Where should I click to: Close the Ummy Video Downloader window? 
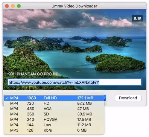tap(7, 6)
